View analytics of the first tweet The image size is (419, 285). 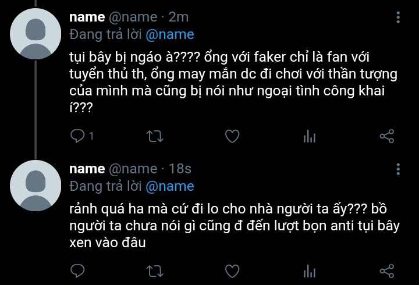tap(310, 136)
